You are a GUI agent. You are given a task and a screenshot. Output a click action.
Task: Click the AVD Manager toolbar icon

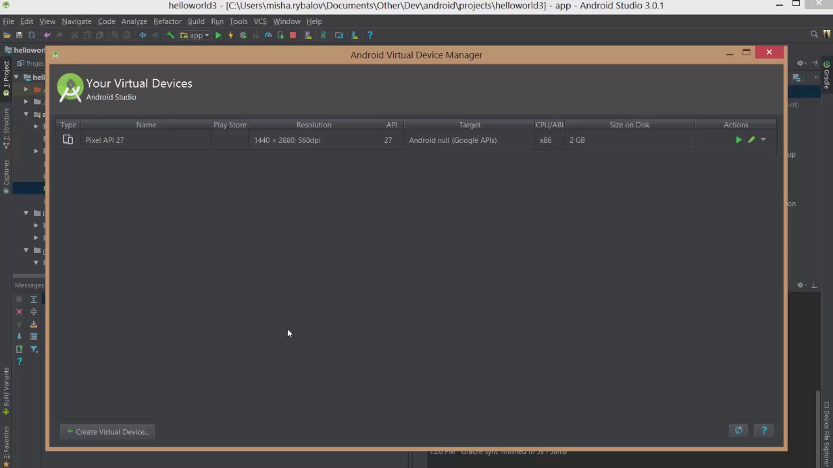tap(307, 35)
